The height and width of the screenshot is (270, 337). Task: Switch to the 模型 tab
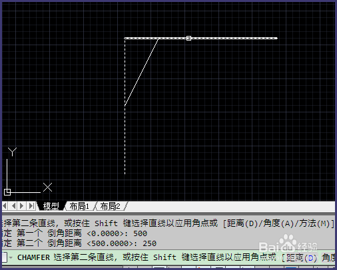pyautogui.click(x=51, y=206)
